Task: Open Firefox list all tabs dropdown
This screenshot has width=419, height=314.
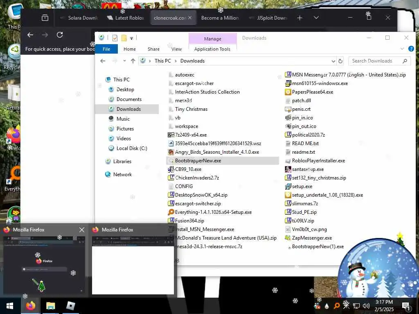Action: click(316, 18)
